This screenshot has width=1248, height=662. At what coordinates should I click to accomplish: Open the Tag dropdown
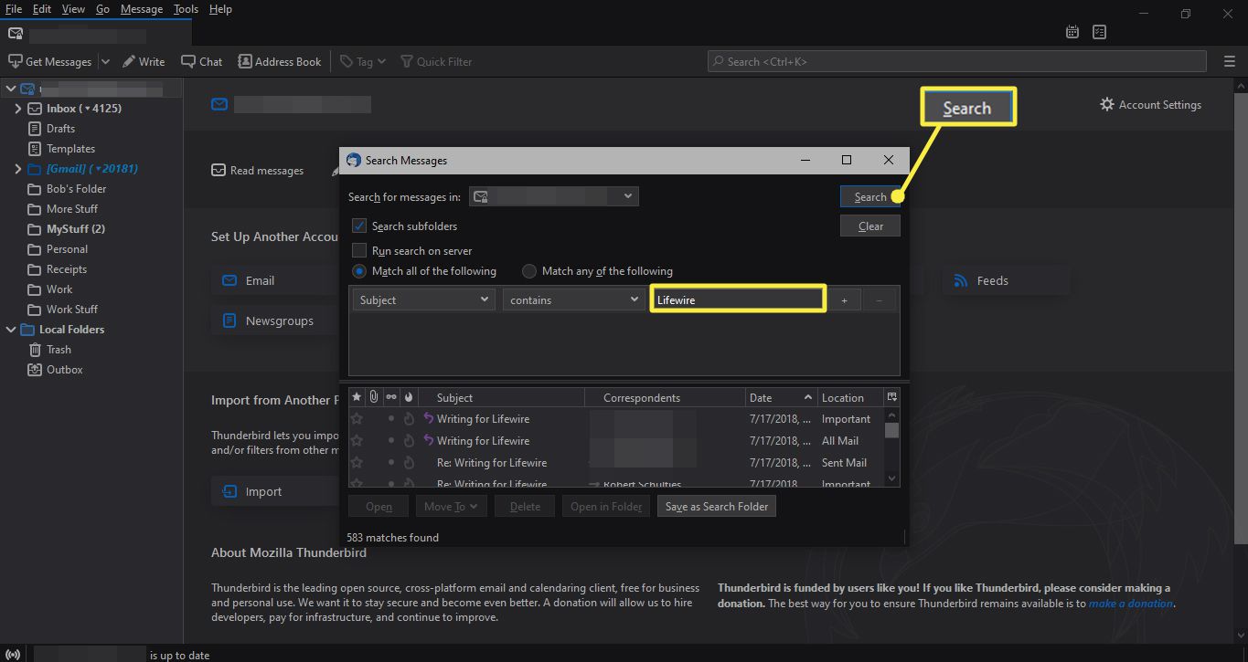coord(363,61)
